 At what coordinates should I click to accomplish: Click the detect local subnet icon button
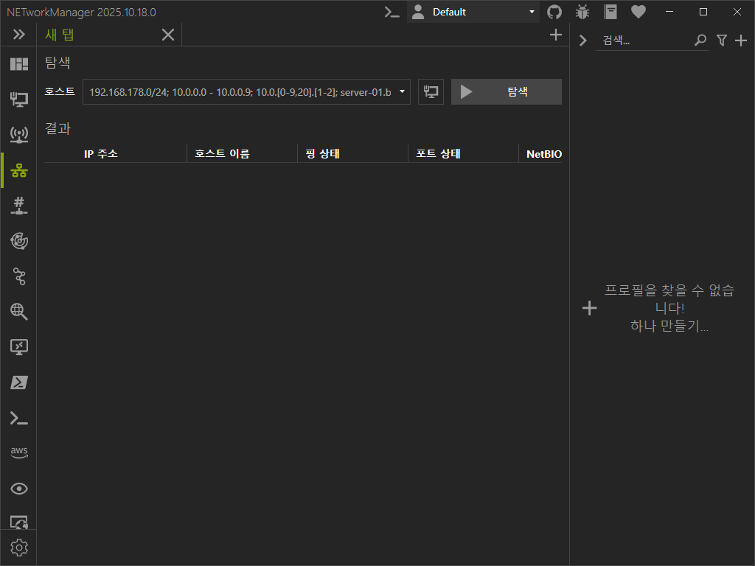click(x=431, y=92)
